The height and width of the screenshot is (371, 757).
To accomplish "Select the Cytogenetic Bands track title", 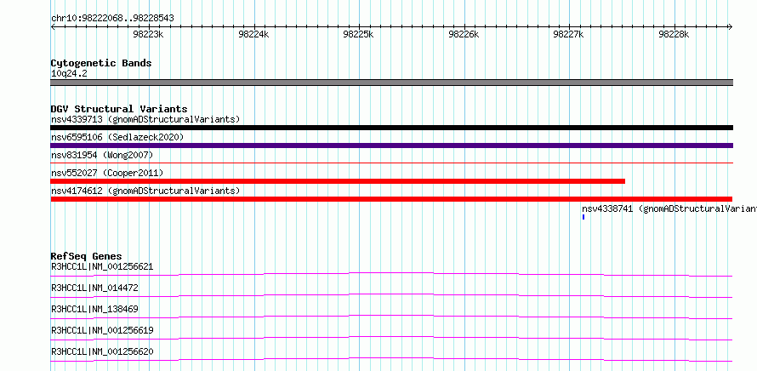I will tap(101, 63).
